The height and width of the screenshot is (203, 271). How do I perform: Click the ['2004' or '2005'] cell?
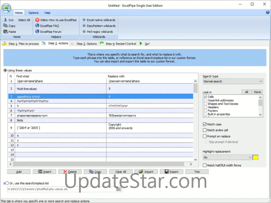pos(61,128)
